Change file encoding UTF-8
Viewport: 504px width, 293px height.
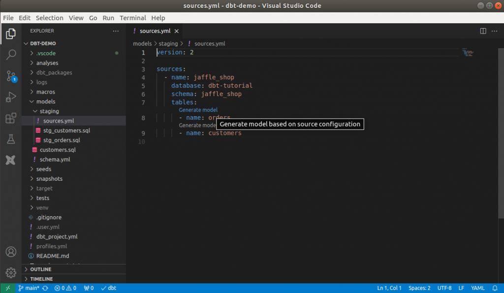(444, 288)
